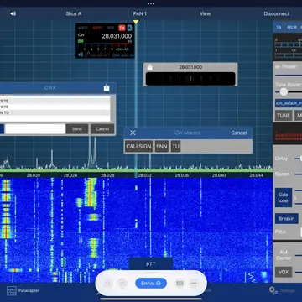Switch to the TX tab in the side panel
The width and height of the screenshot is (302, 302).
tap(279, 27)
